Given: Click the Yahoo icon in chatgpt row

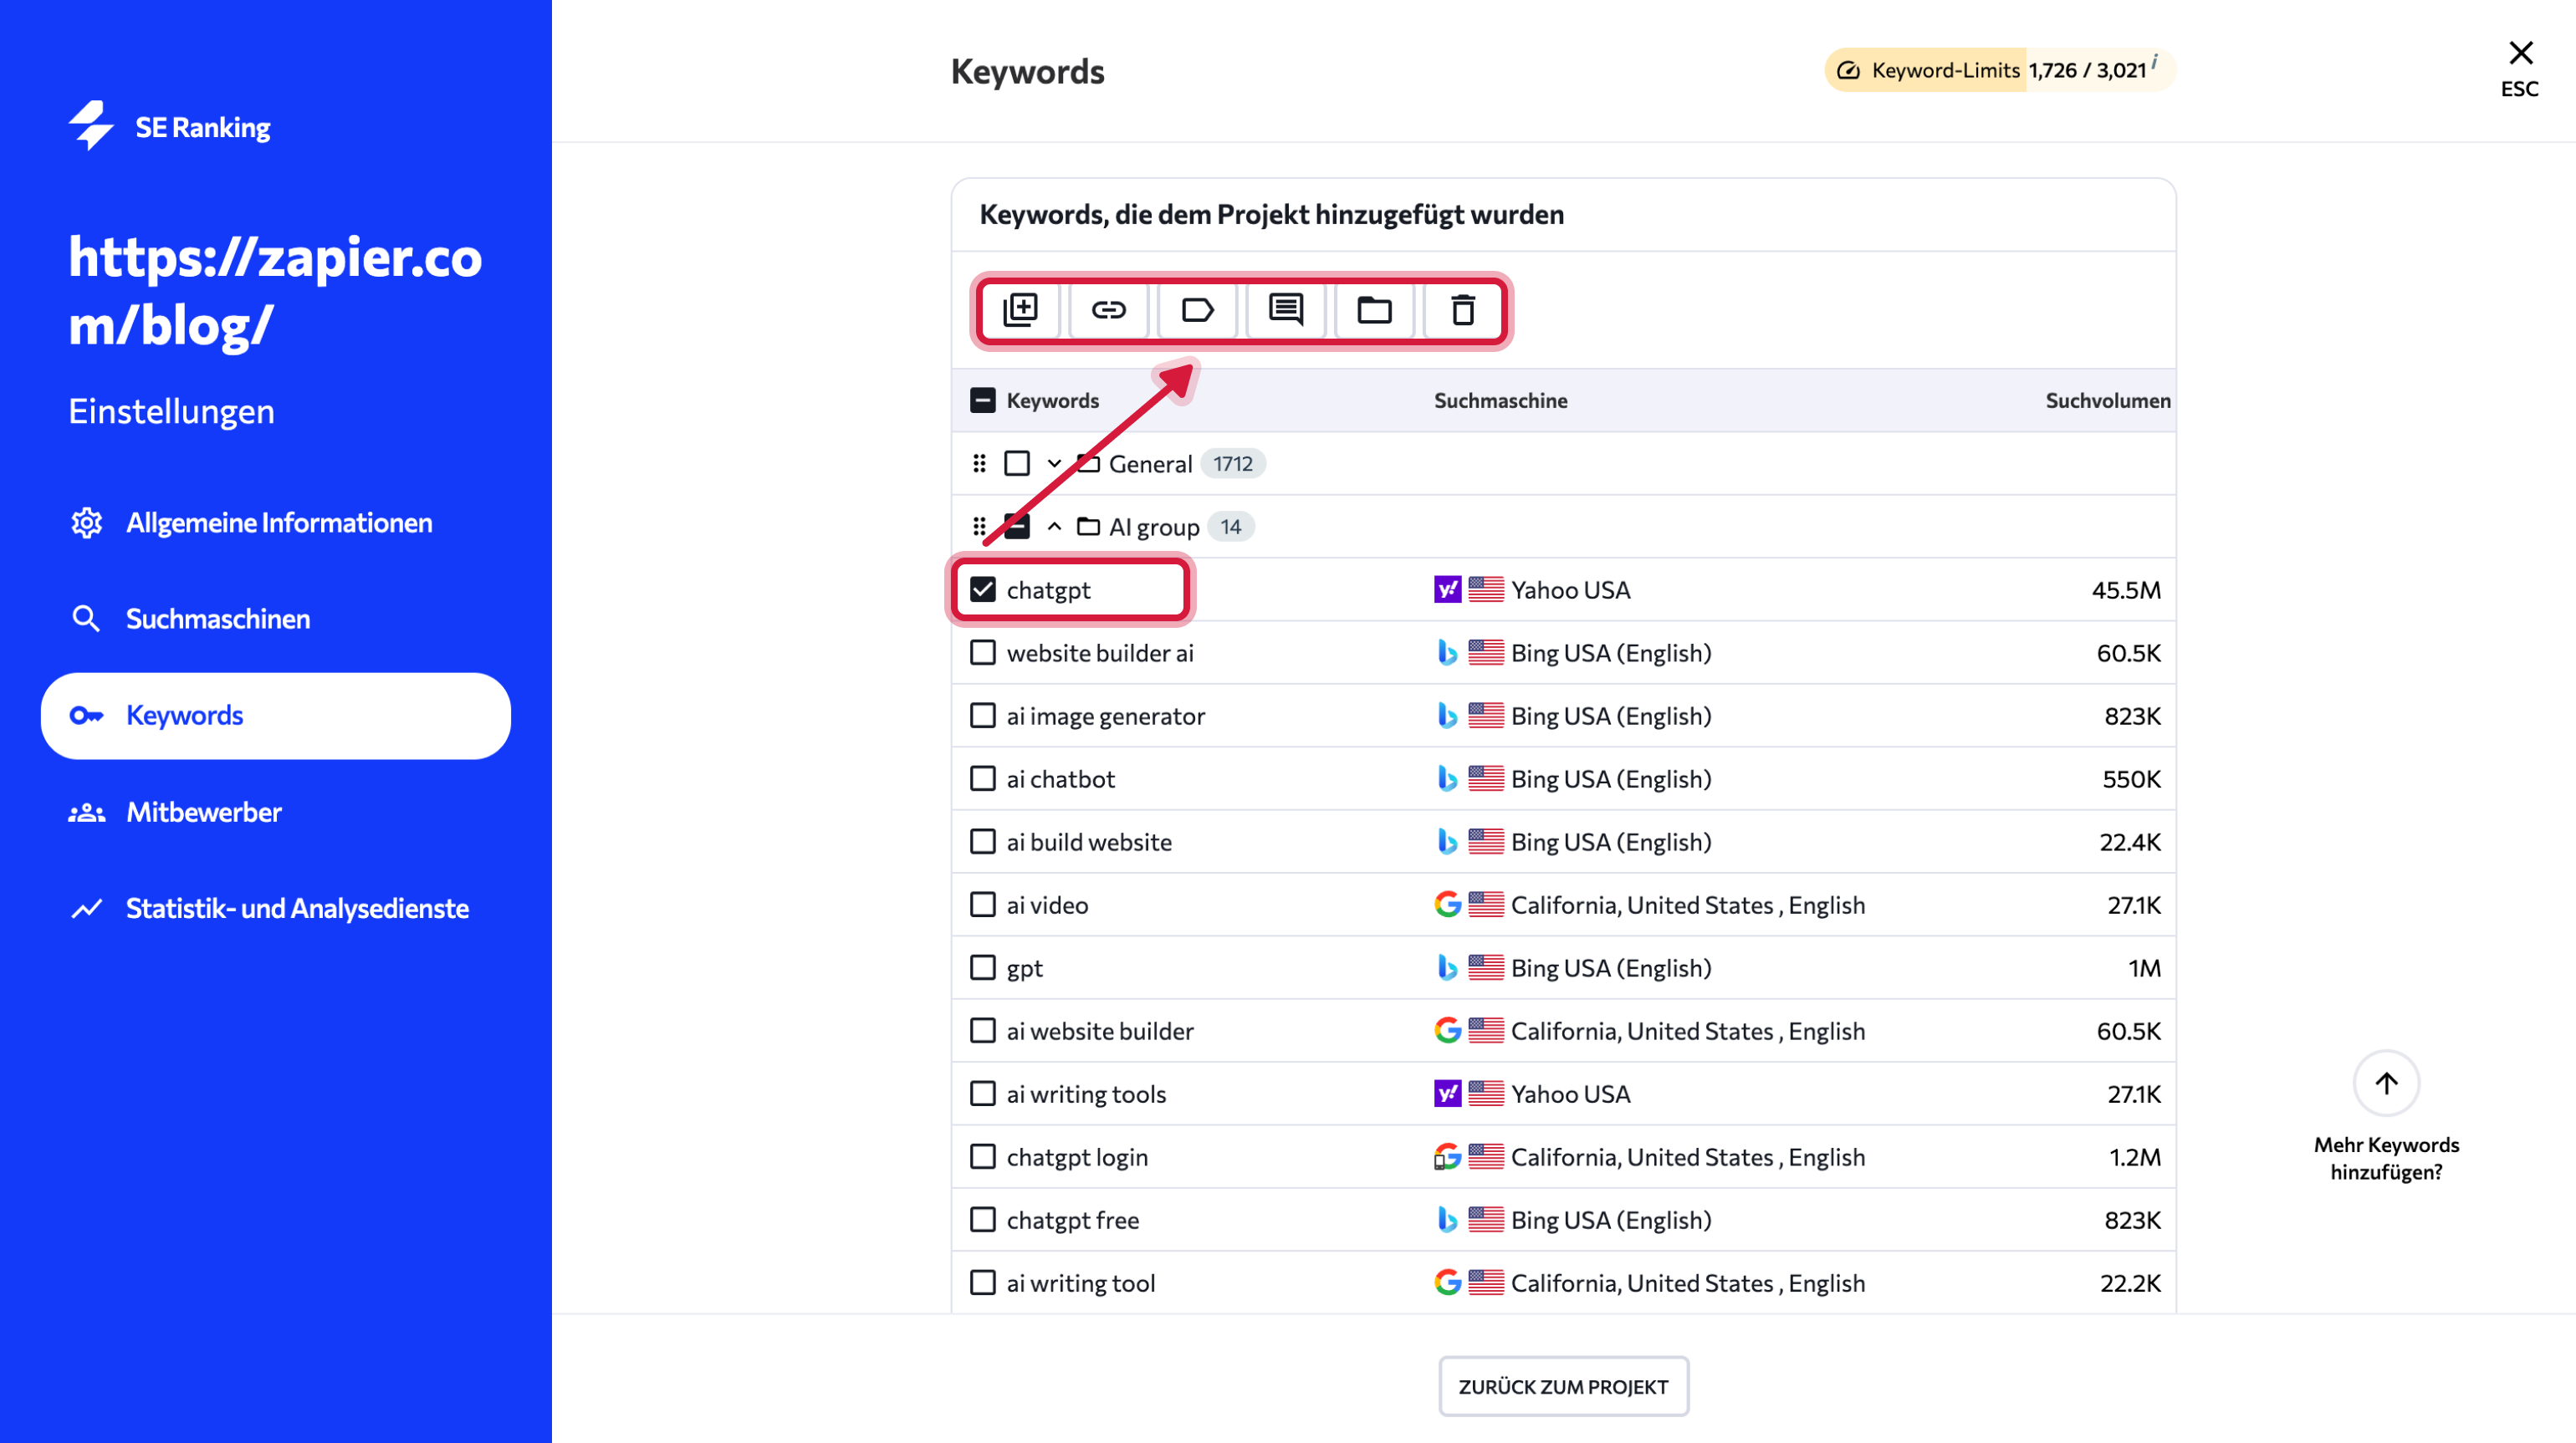Looking at the screenshot, I should pyautogui.click(x=1447, y=589).
